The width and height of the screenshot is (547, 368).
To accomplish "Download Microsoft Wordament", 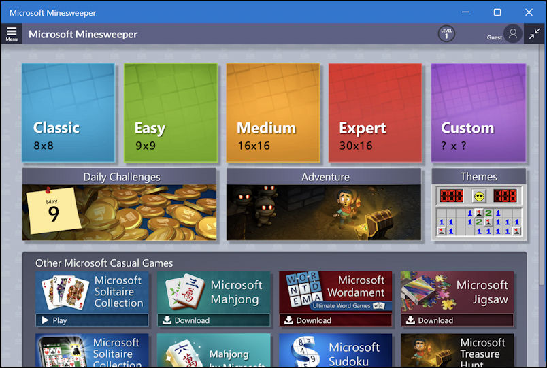I will (335, 320).
